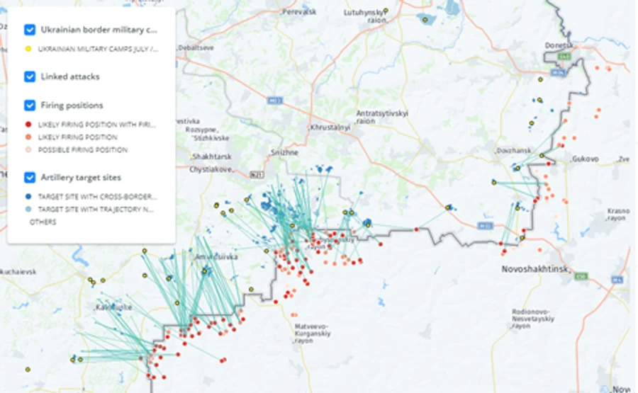Image resolution: width=638 pixels, height=393 pixels.
Task: Click the Gukovo town label
Action: (x=585, y=159)
